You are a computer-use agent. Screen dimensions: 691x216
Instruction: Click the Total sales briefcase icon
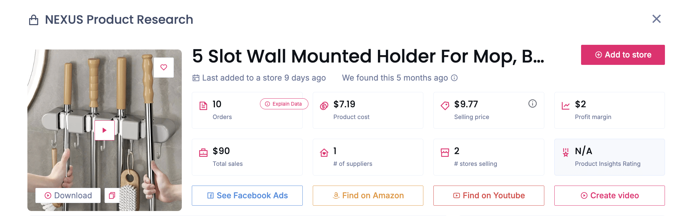point(203,153)
